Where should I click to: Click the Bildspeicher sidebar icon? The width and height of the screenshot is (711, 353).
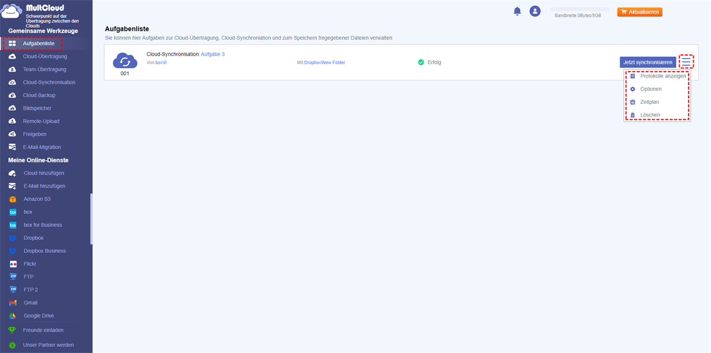pyautogui.click(x=12, y=108)
